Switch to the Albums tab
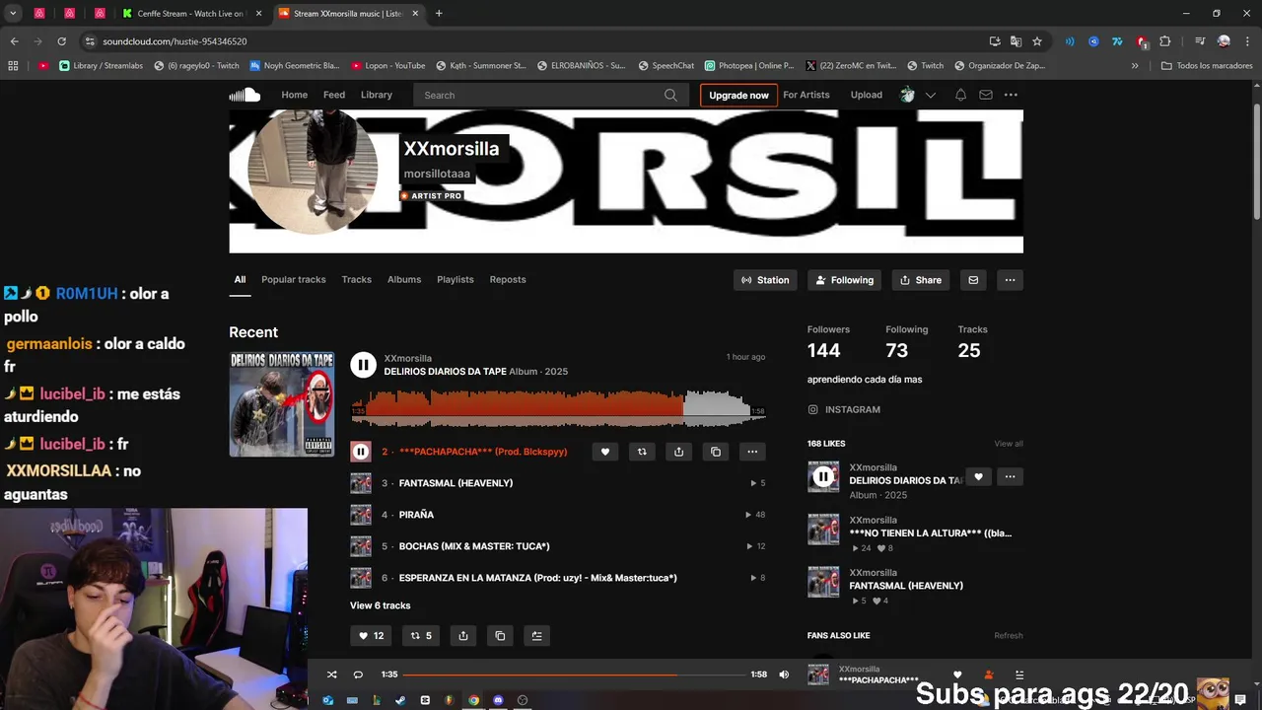 [404, 279]
